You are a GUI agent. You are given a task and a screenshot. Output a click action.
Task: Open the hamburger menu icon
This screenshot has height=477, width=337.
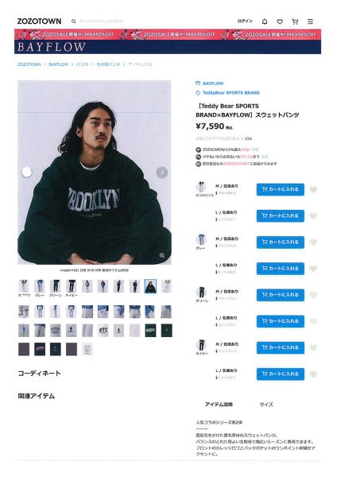pyautogui.click(x=310, y=21)
